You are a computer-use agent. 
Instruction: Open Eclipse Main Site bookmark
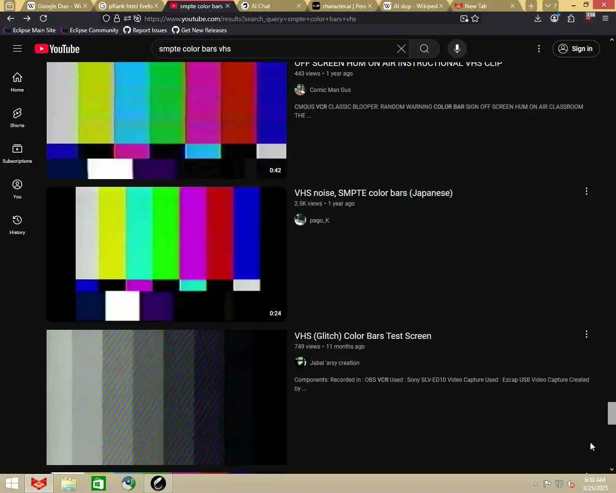pyautogui.click(x=30, y=30)
